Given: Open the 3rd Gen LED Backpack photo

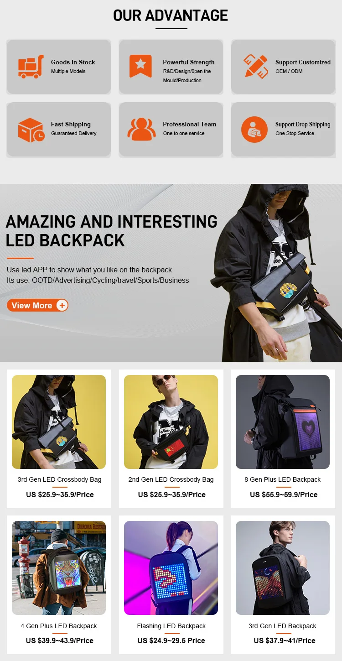Looking at the screenshot, I should coord(283,568).
